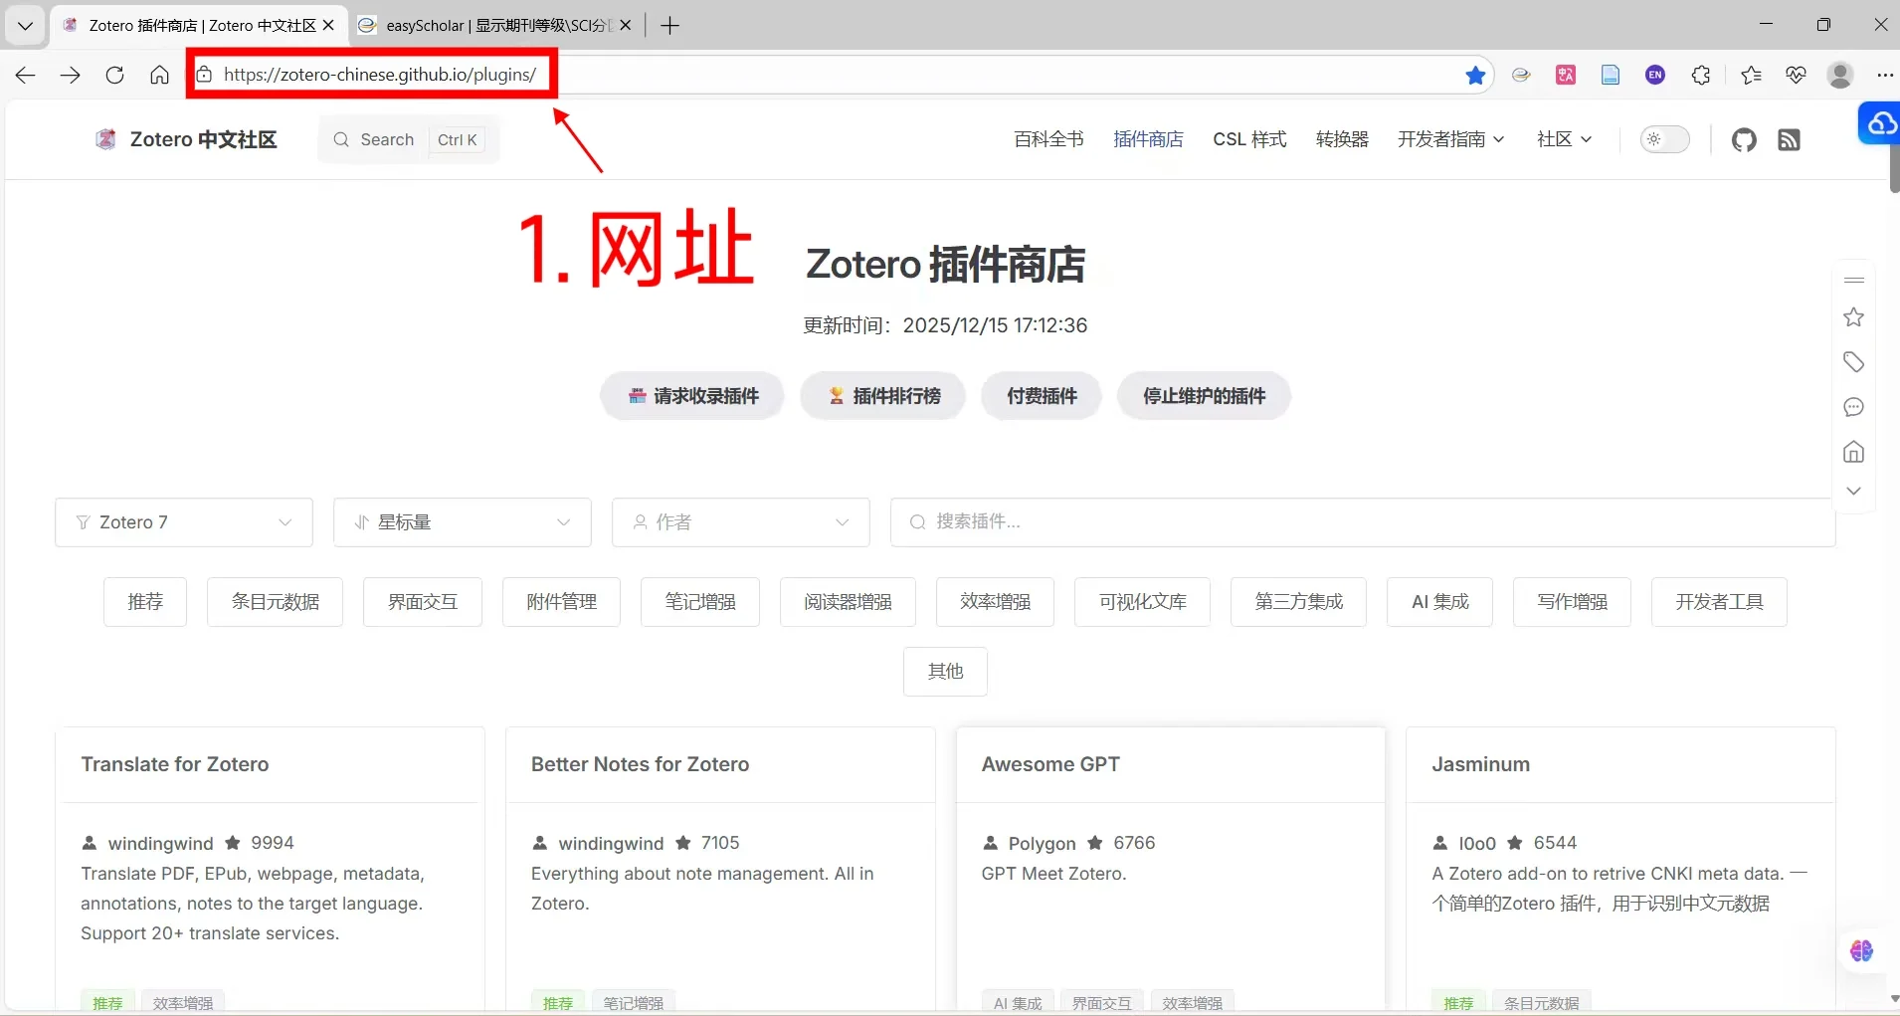Open the Zotero Chinese GitHub icon
This screenshot has width=1900, height=1016.
point(1744,140)
